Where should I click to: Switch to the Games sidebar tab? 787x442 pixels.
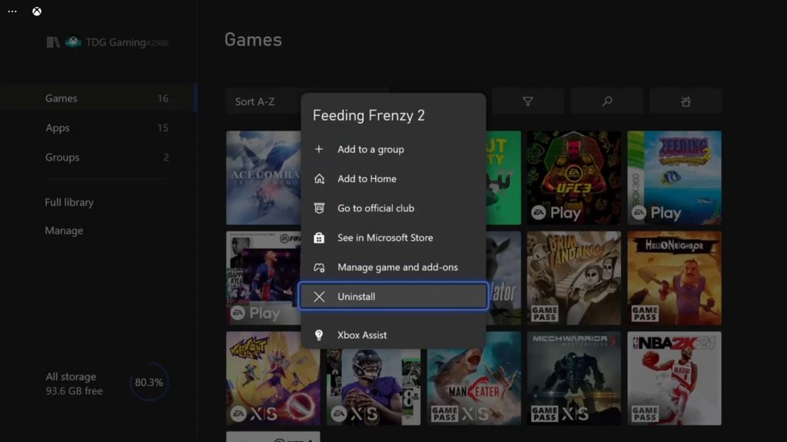[x=98, y=98]
